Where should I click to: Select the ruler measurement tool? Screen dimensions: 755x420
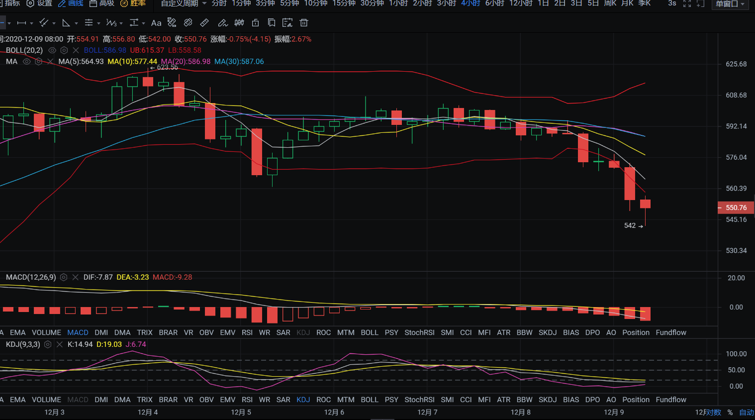point(204,23)
